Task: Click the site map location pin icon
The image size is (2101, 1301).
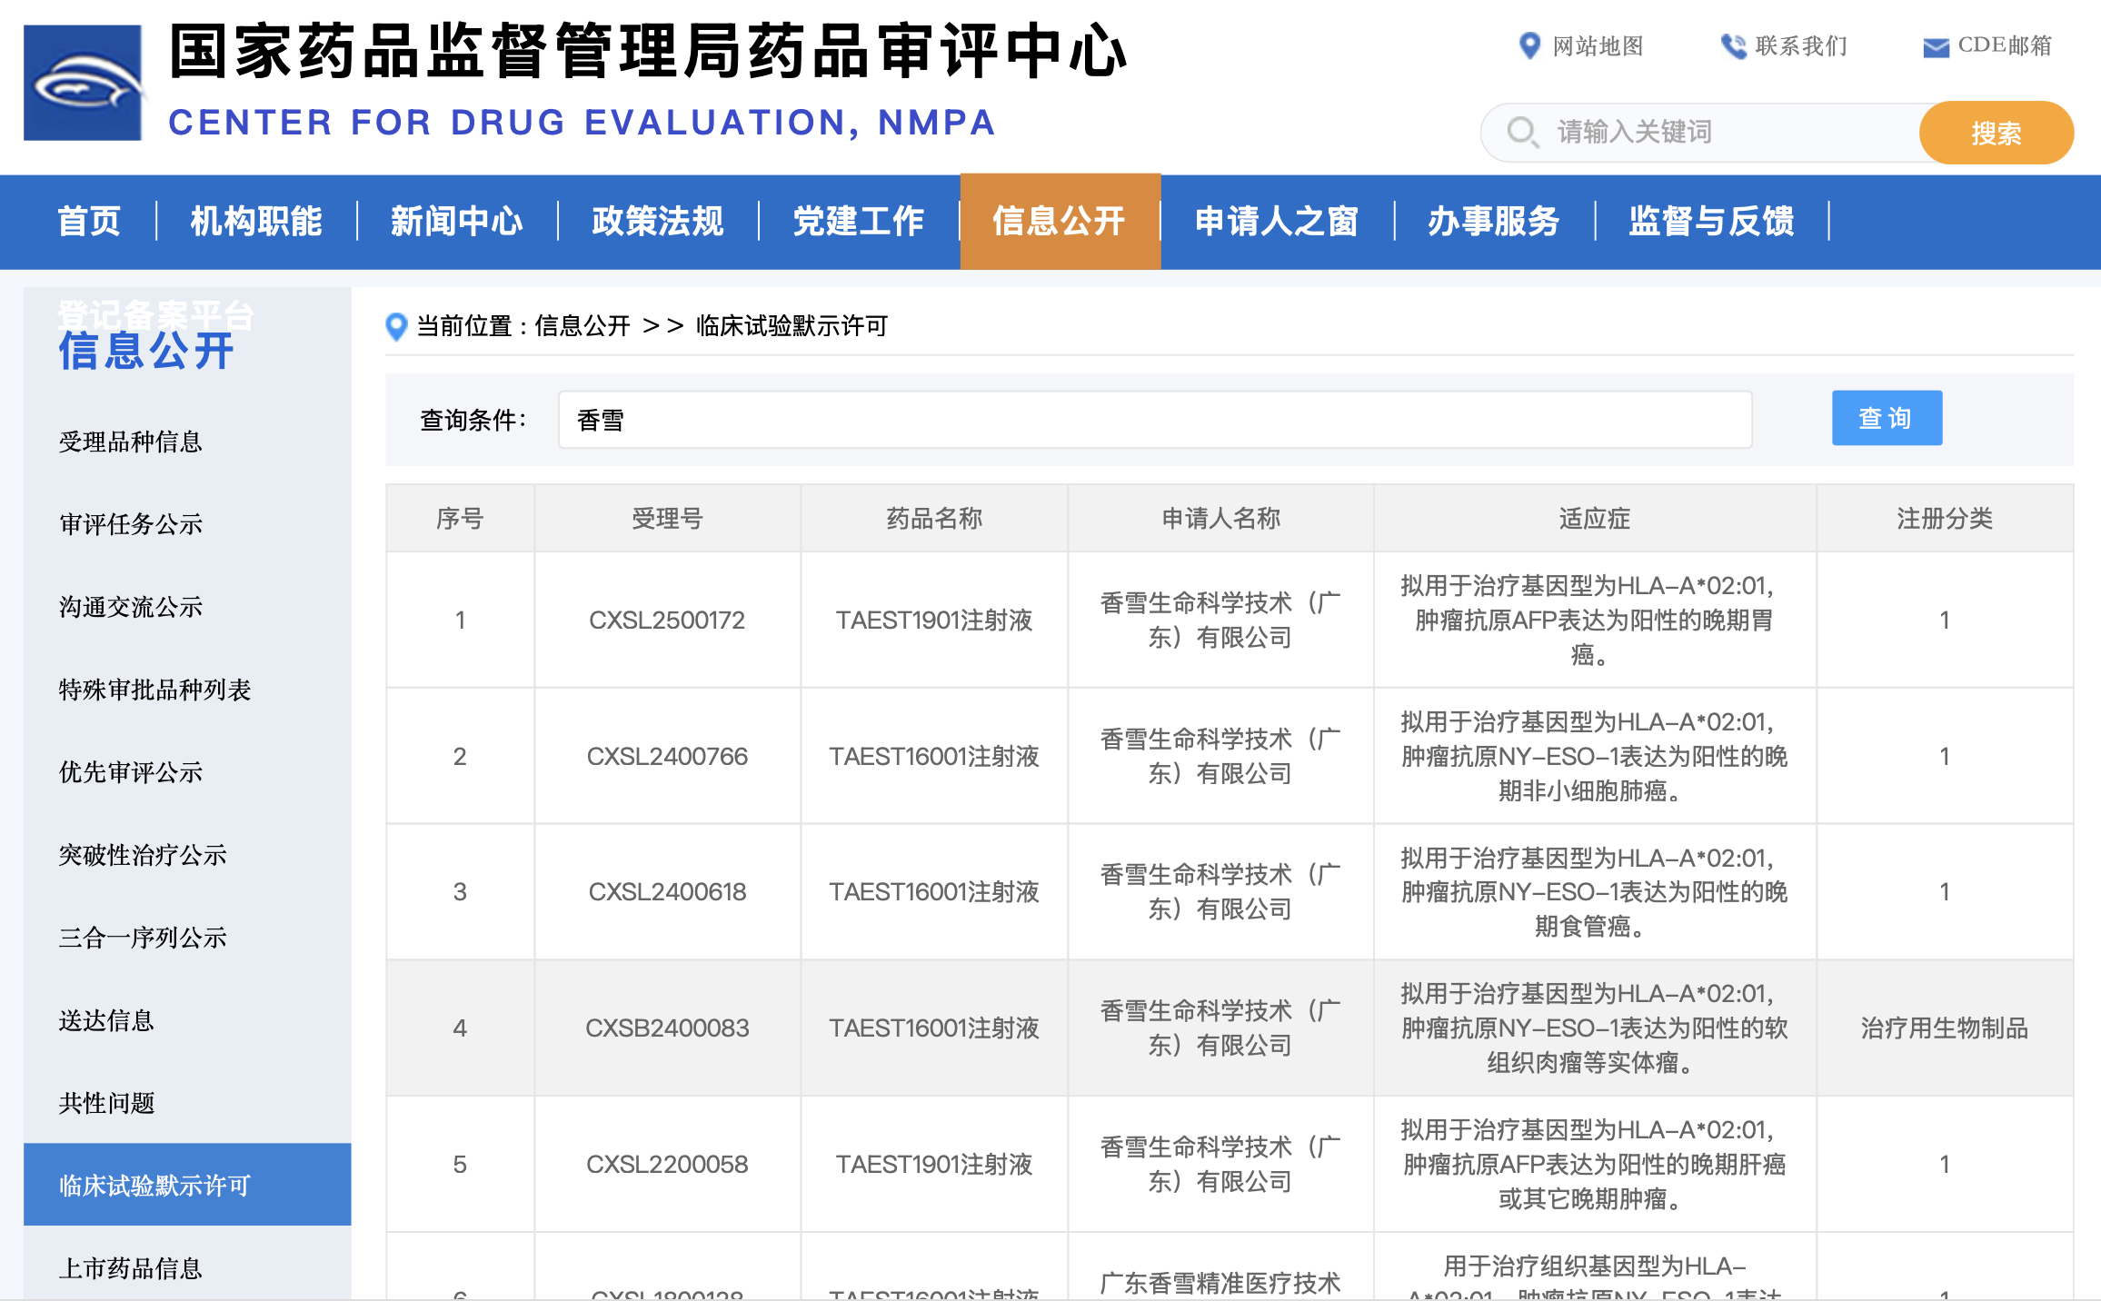Action: point(1529,45)
